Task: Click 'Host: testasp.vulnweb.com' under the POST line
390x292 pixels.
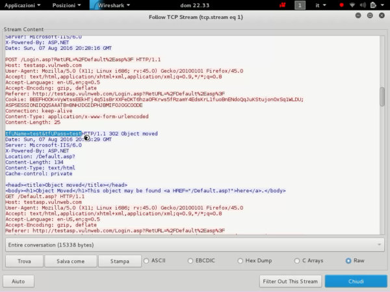Action: tap(44, 66)
